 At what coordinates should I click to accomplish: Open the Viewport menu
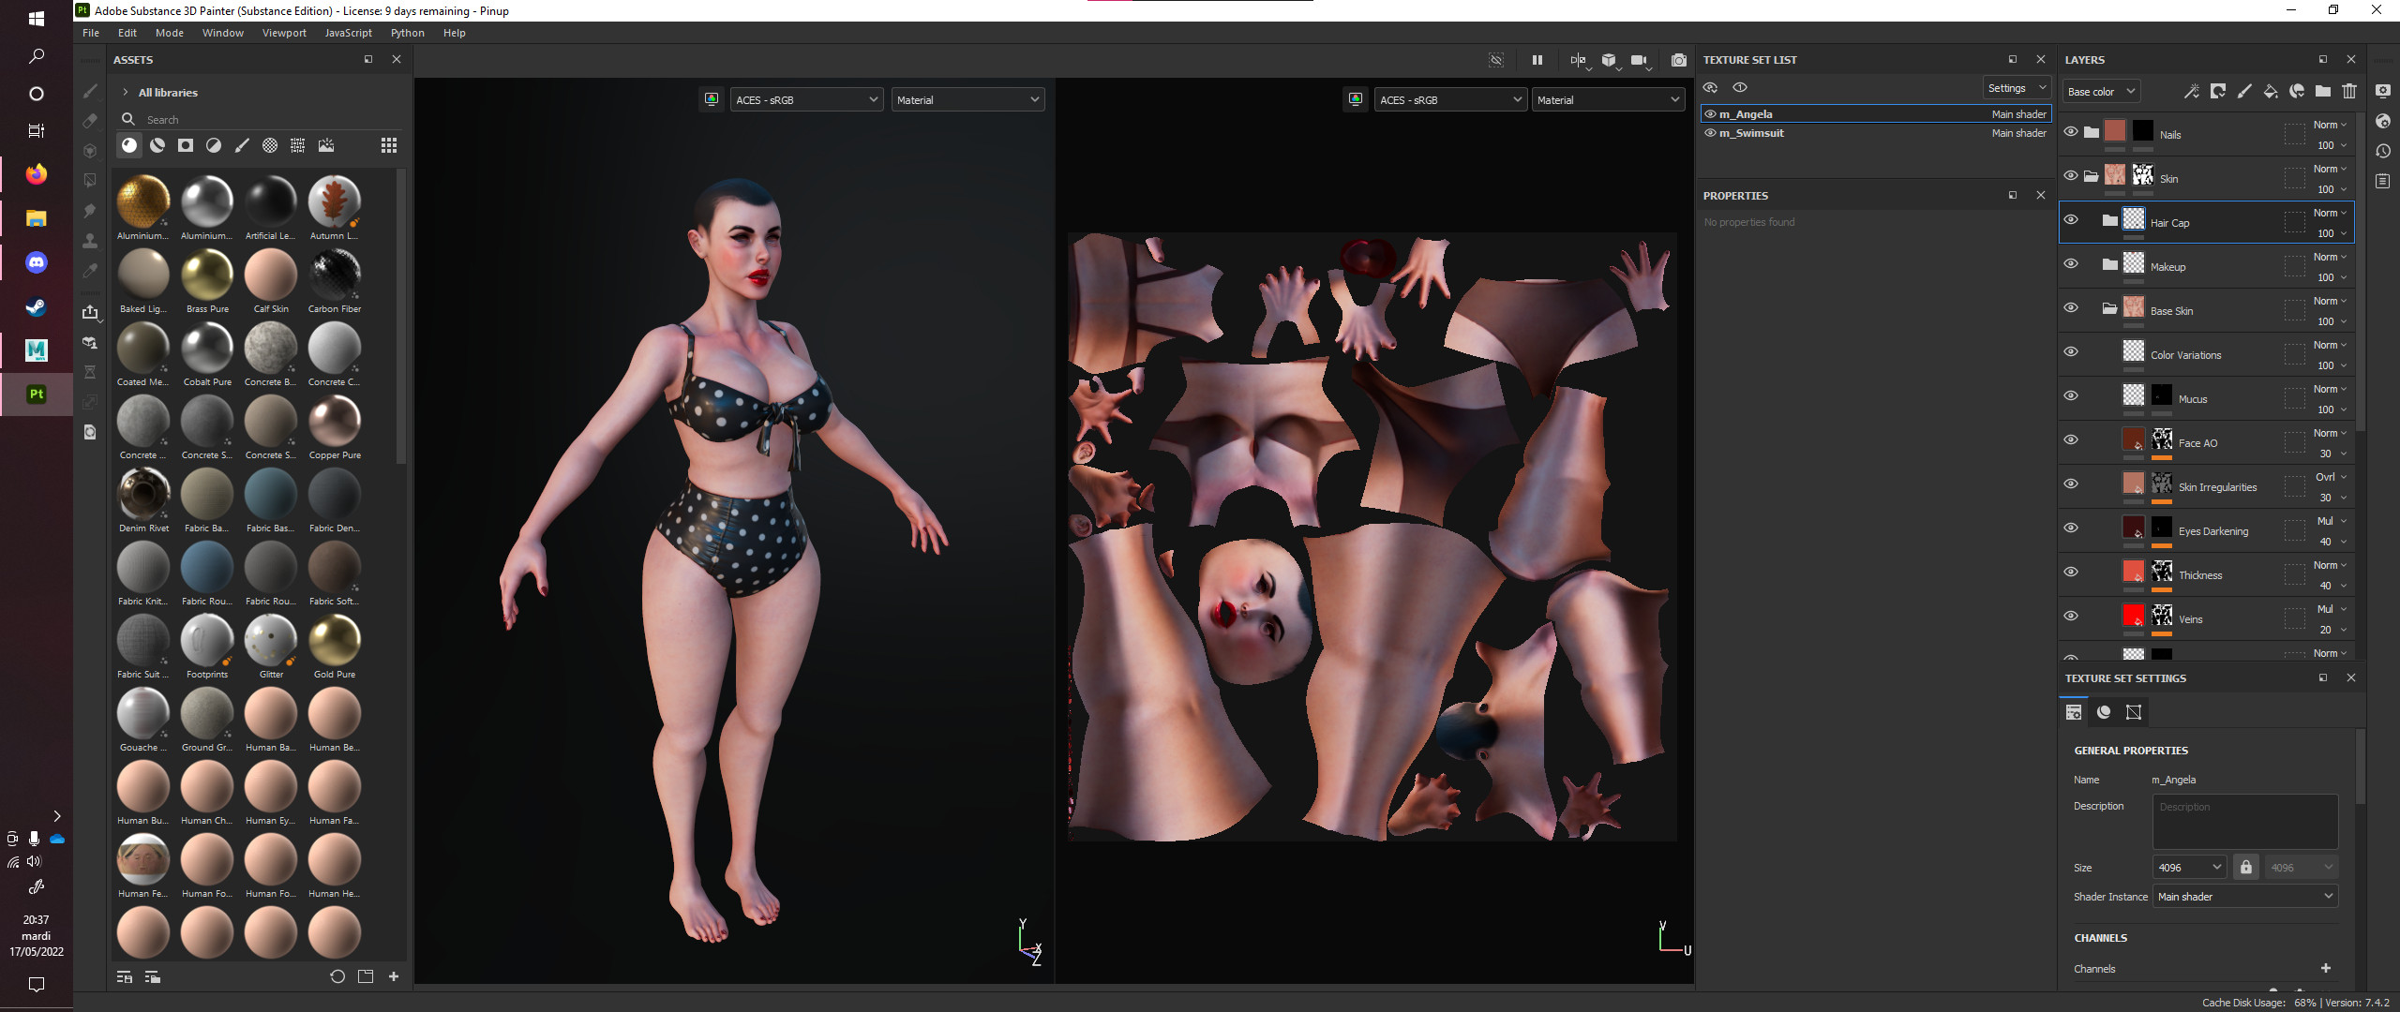coord(284,33)
